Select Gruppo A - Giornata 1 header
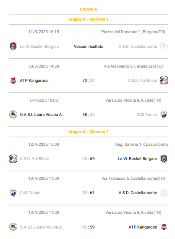 88,19
